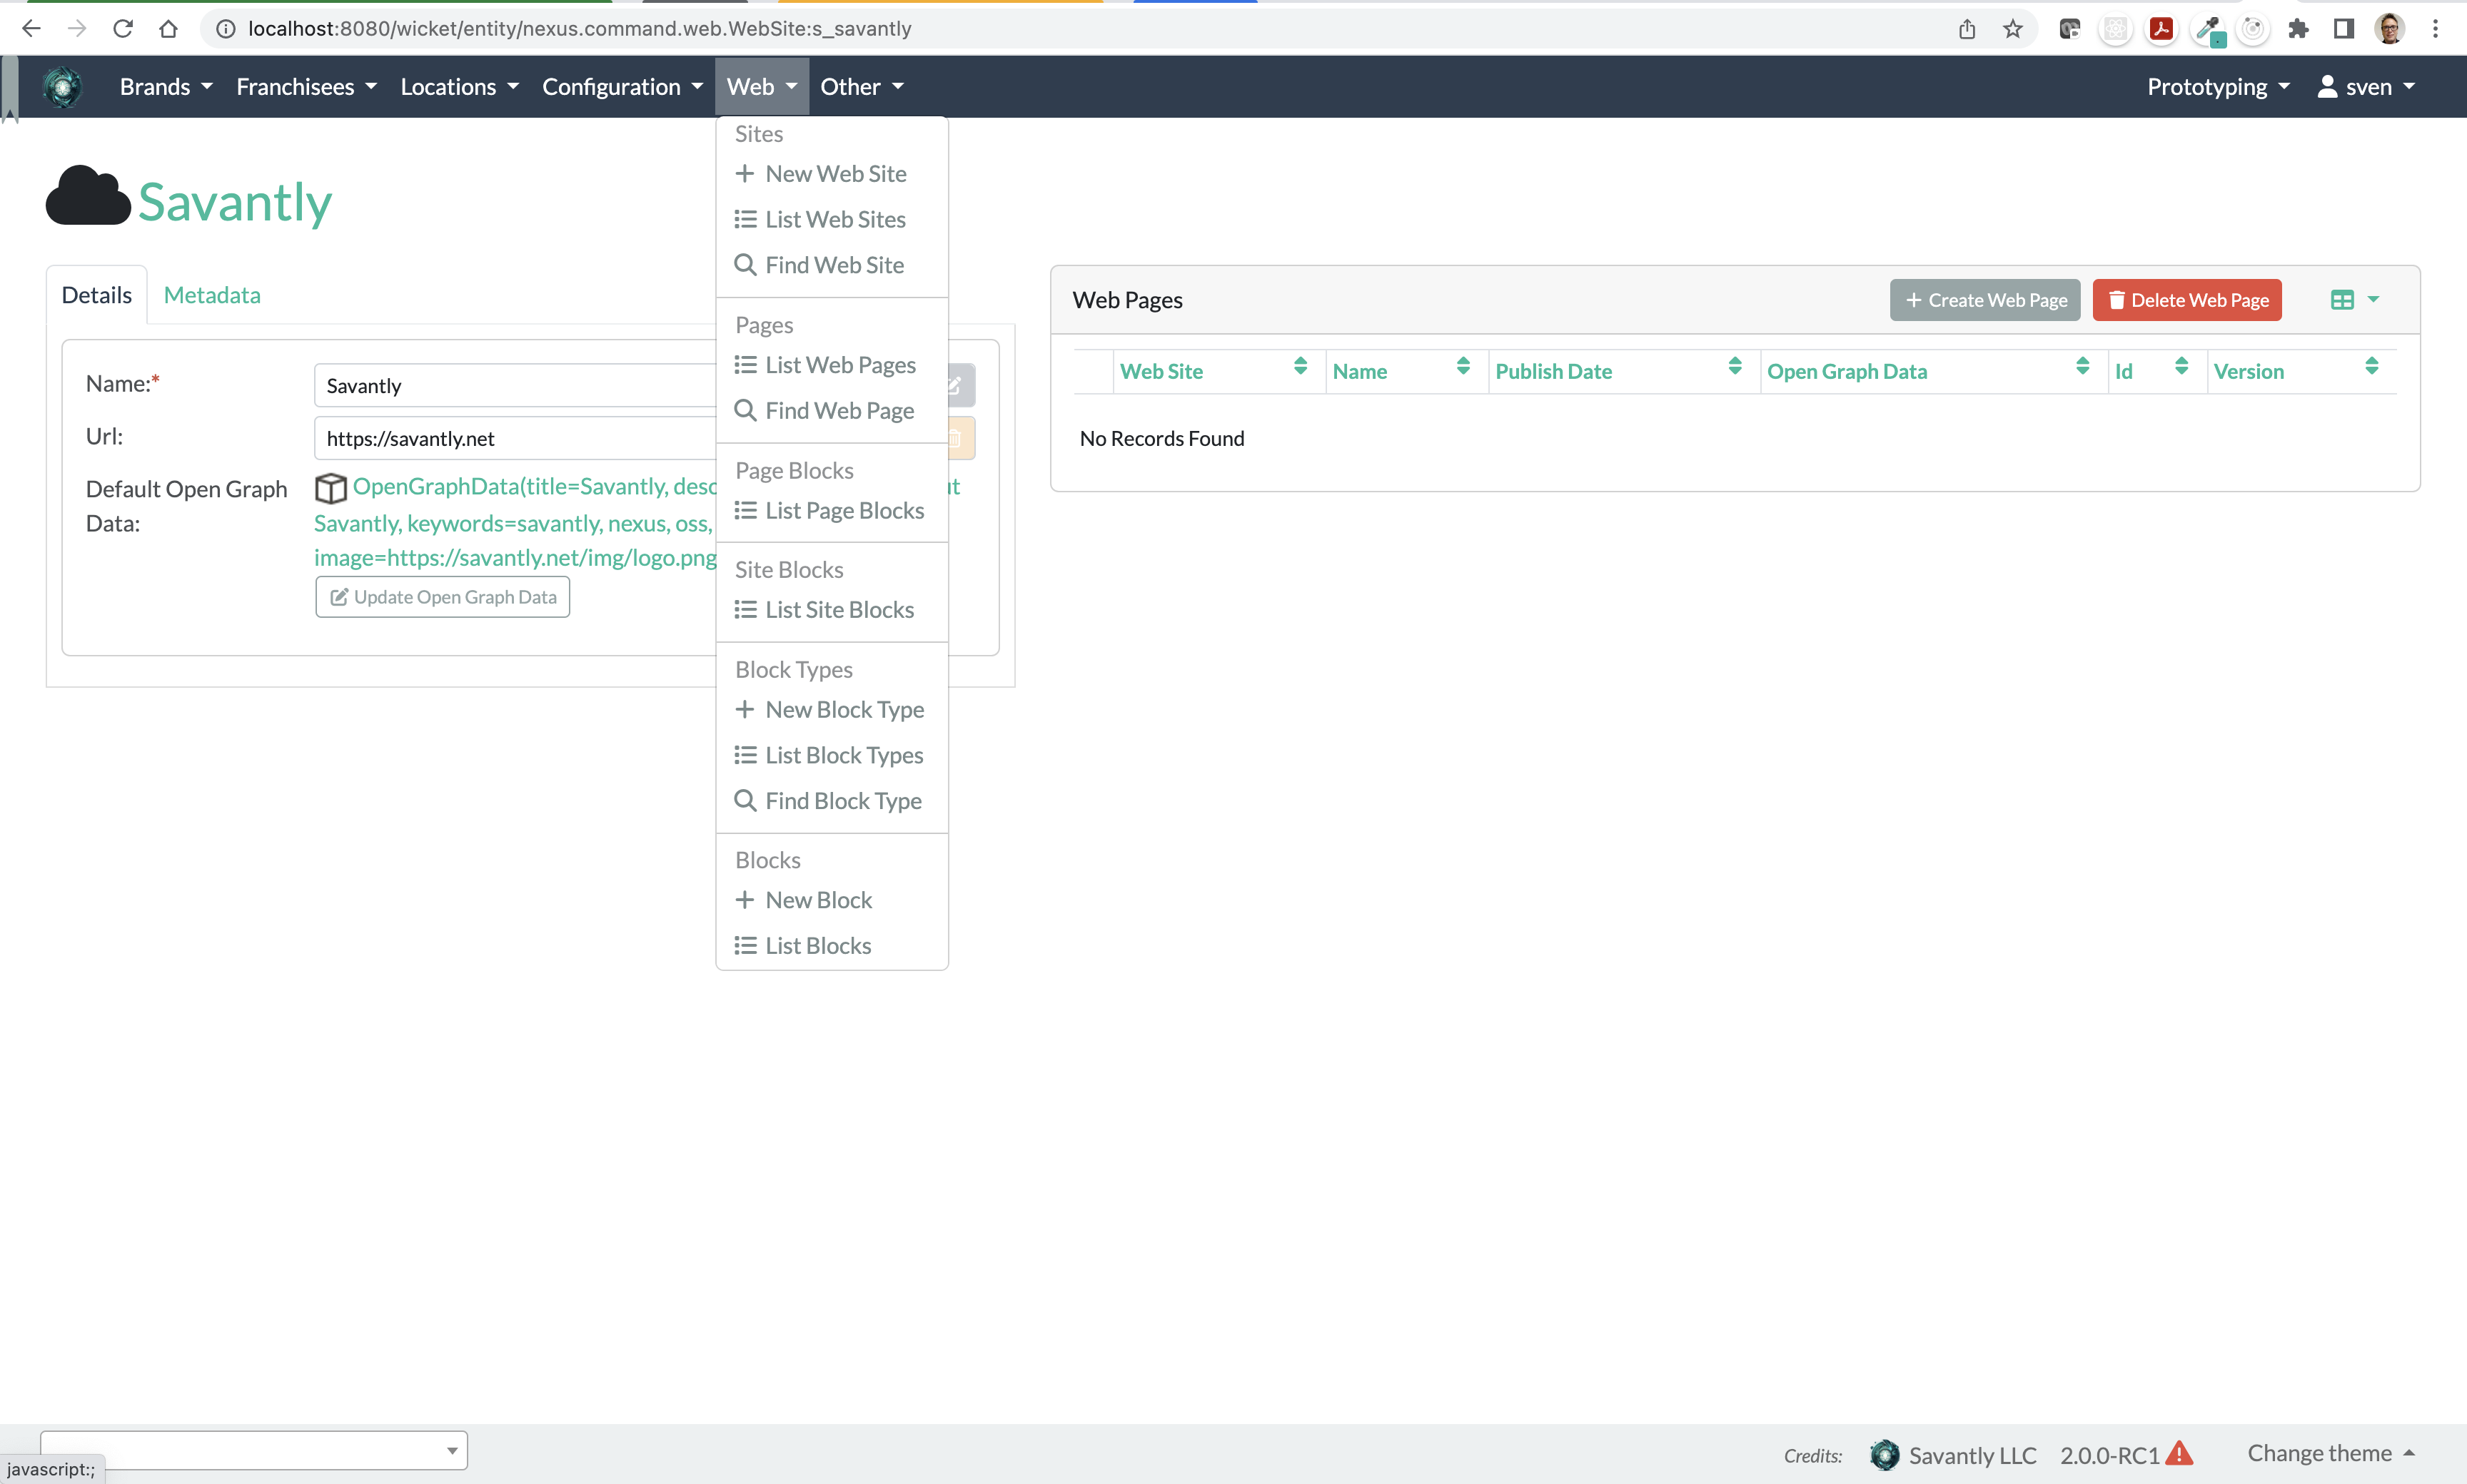Open Chrome three-dot menu
This screenshot has height=1484, width=2467.
[x=2435, y=29]
